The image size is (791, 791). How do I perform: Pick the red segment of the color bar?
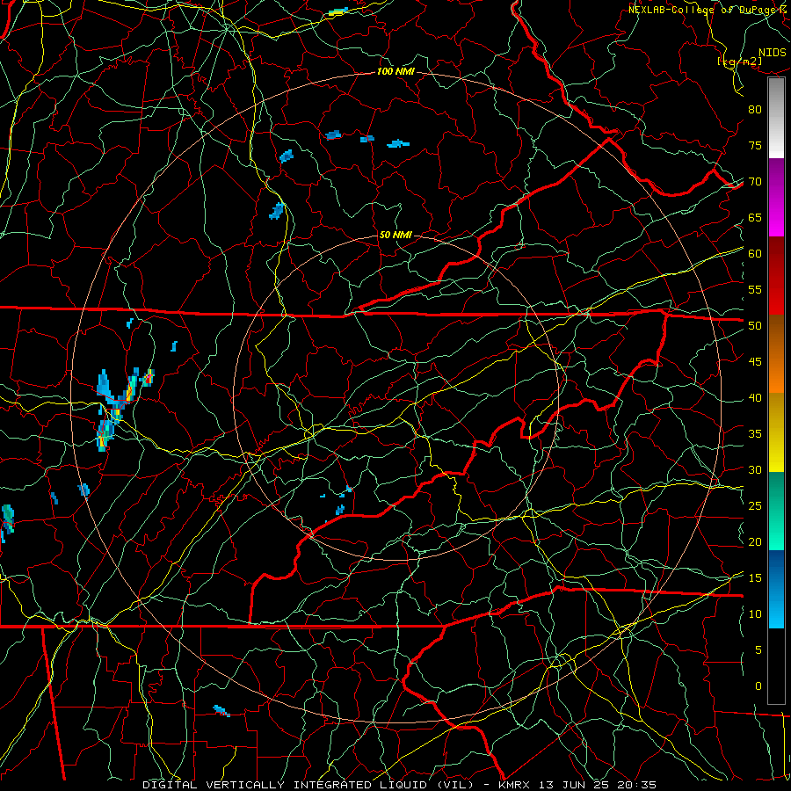point(776,276)
